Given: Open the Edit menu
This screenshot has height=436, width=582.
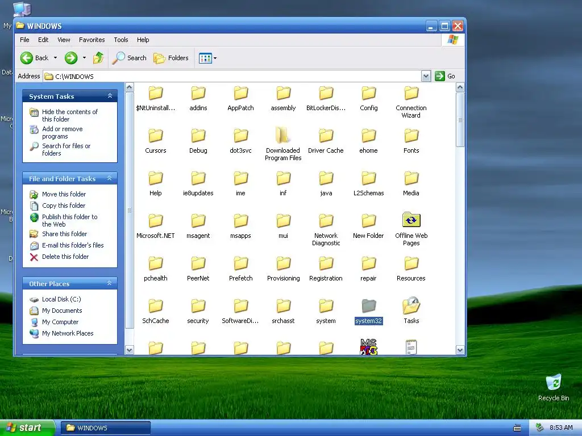Looking at the screenshot, I should [43, 40].
